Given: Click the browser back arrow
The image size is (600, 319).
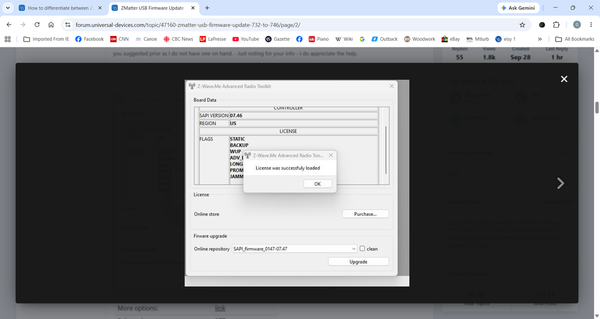Looking at the screenshot, I should 9,25.
